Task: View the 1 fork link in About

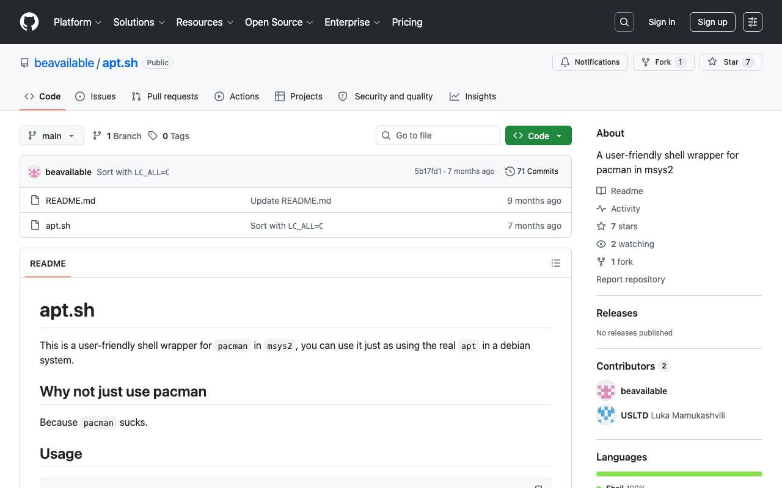Action: tap(615, 262)
